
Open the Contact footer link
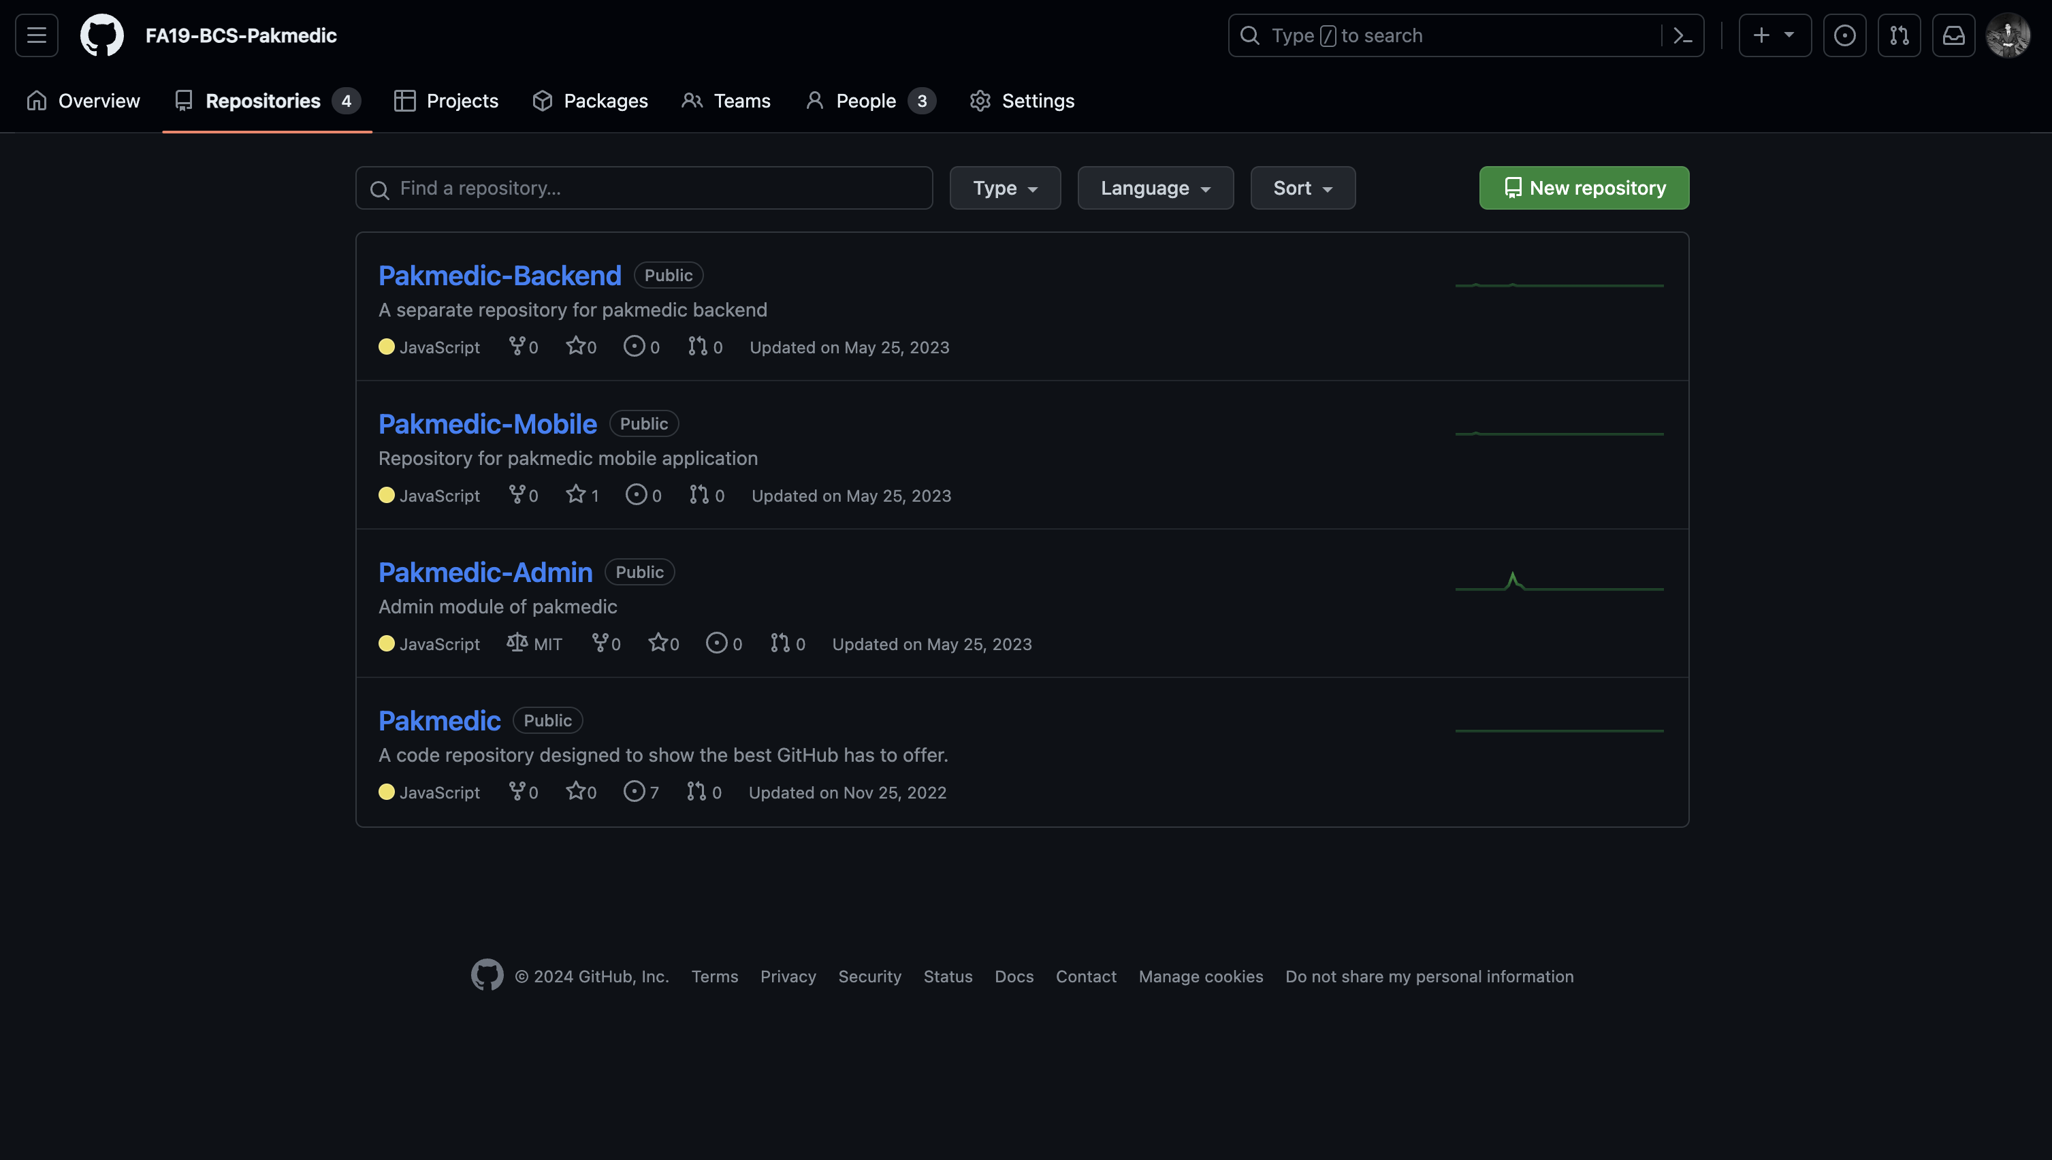[1086, 977]
